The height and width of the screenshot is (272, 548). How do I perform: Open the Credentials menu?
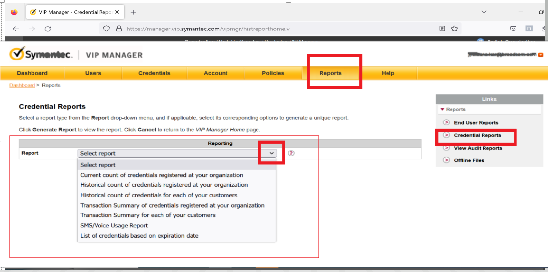click(155, 73)
